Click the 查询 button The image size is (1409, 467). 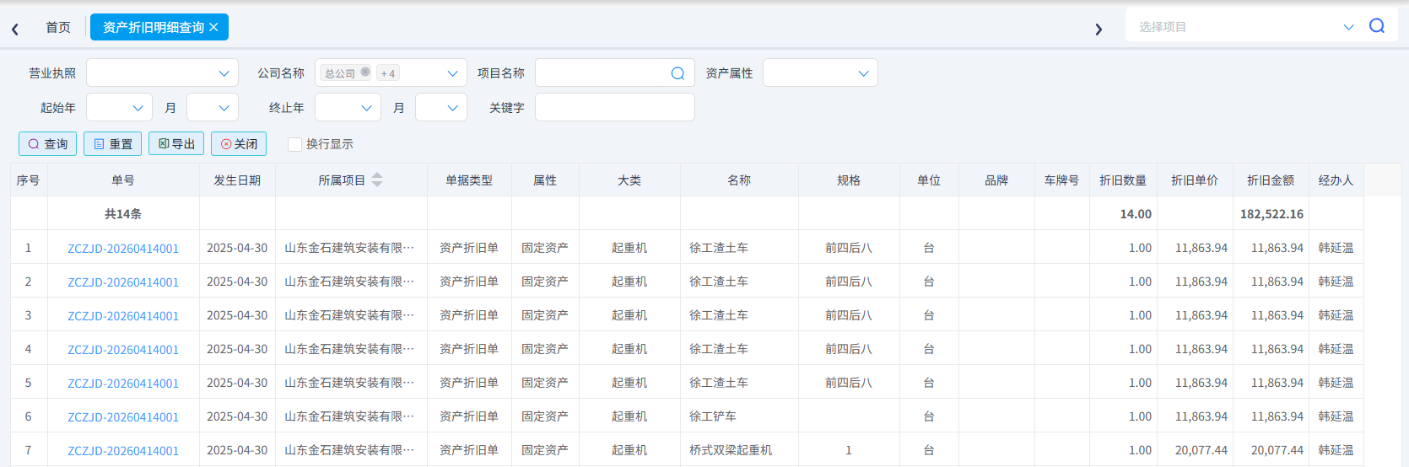tap(47, 144)
